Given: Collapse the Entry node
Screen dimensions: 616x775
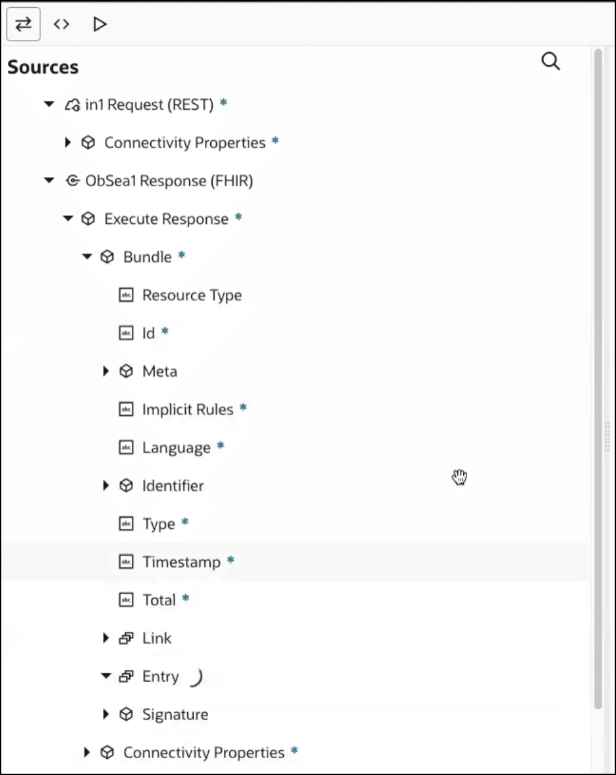Looking at the screenshot, I should tap(106, 676).
